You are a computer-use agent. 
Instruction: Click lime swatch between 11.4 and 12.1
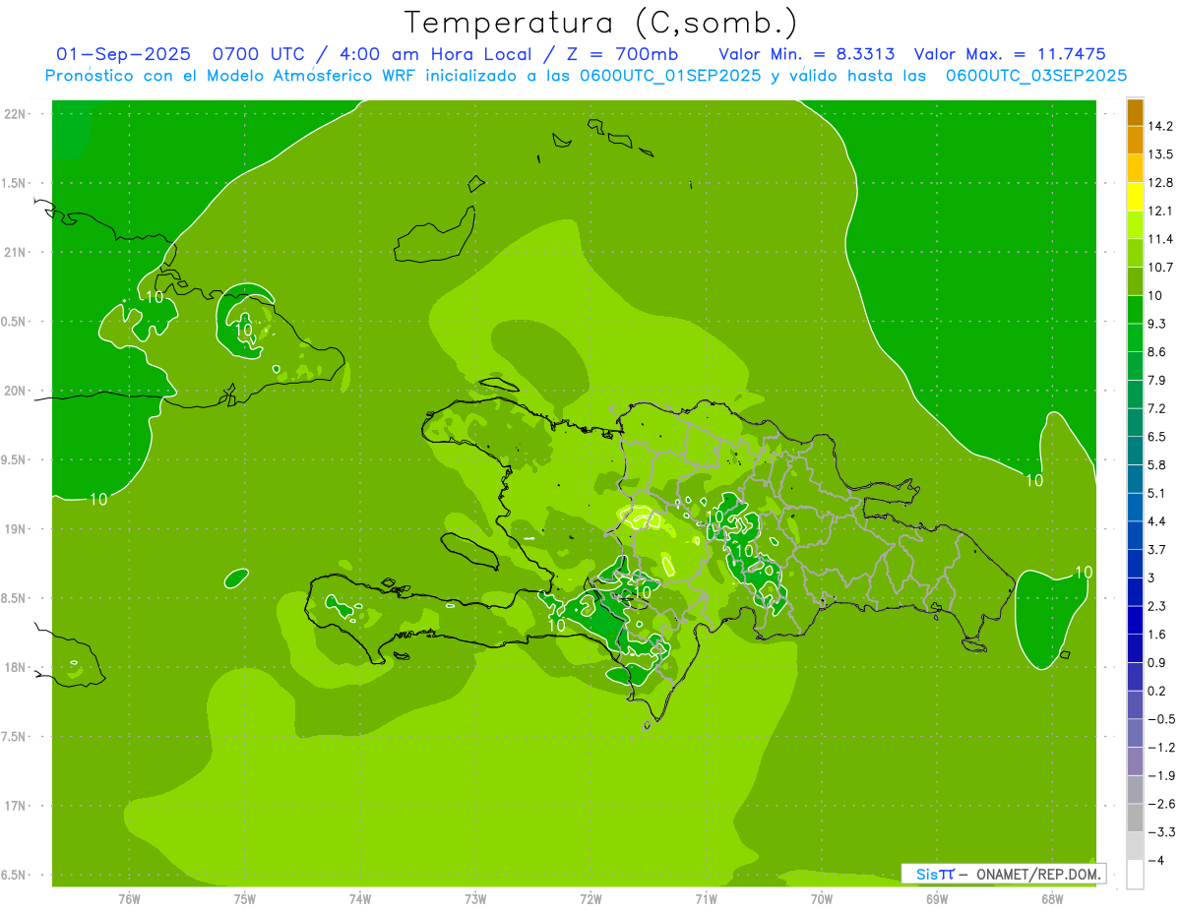click(x=1135, y=224)
